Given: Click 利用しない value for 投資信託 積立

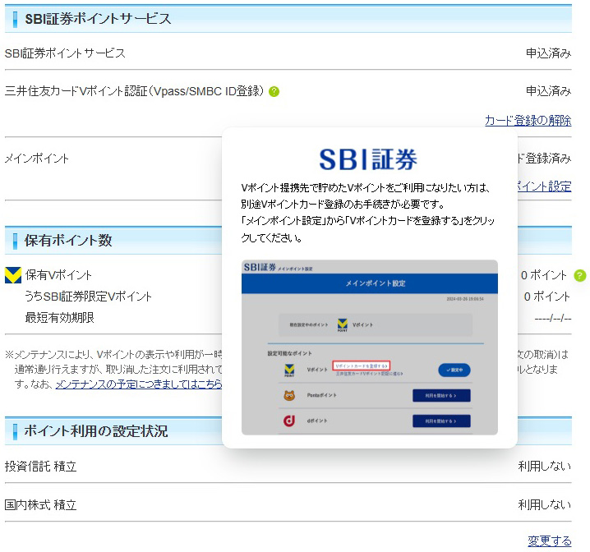Looking at the screenshot, I should pyautogui.click(x=545, y=467).
